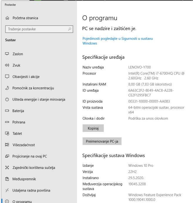Click the Višezadaćnost icon
The width and height of the screenshot is (193, 203).
click(x=7, y=145)
